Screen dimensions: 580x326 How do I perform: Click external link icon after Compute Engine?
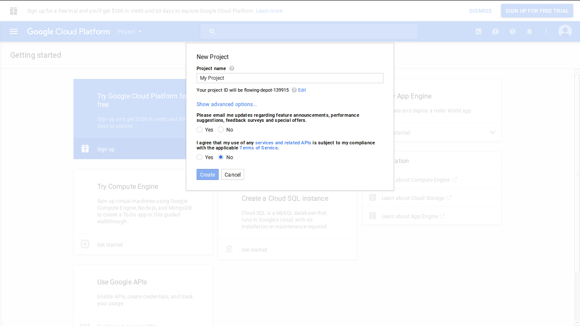click(455, 180)
